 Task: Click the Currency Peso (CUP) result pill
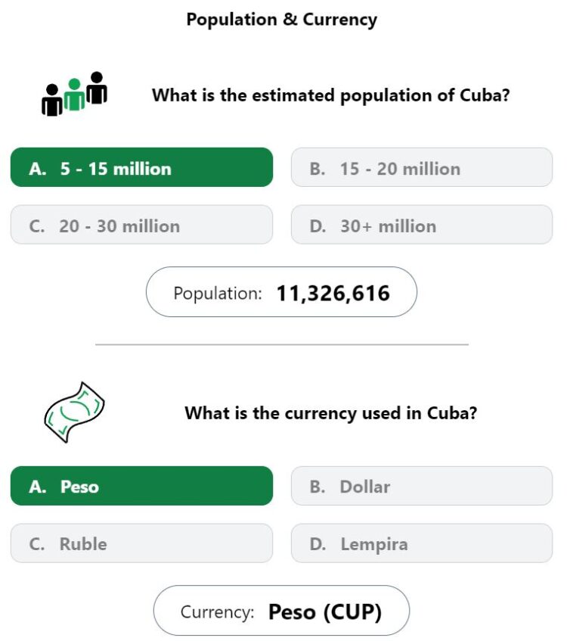click(281, 610)
